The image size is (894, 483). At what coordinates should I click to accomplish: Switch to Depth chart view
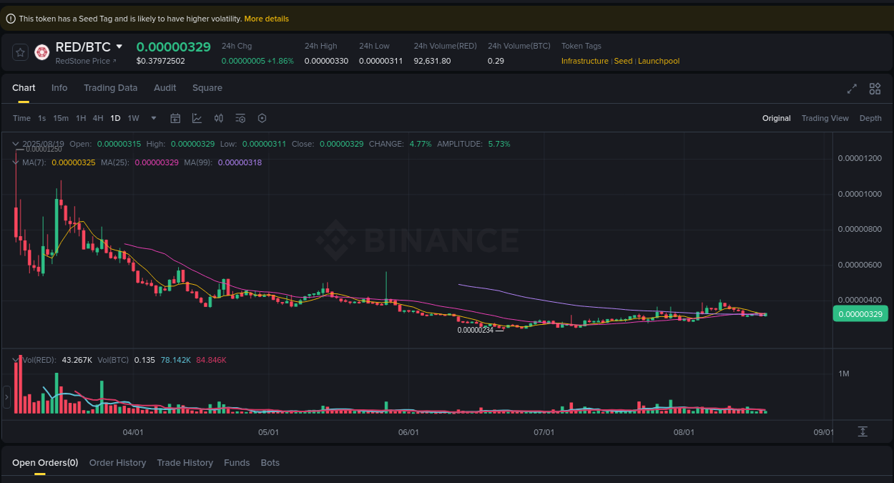click(870, 118)
